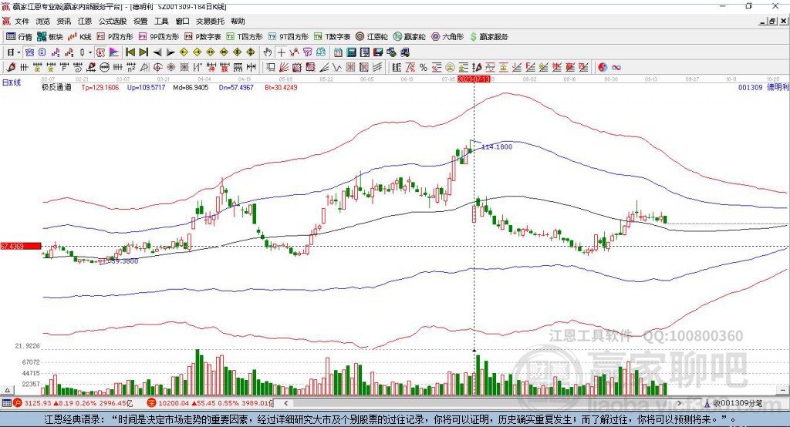This screenshot has width=790, height=427.
Task: Click the Shanghai index 3125.93 status entry
Action: point(73,403)
